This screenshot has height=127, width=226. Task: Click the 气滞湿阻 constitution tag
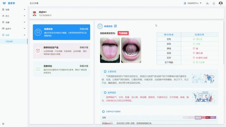(123, 33)
